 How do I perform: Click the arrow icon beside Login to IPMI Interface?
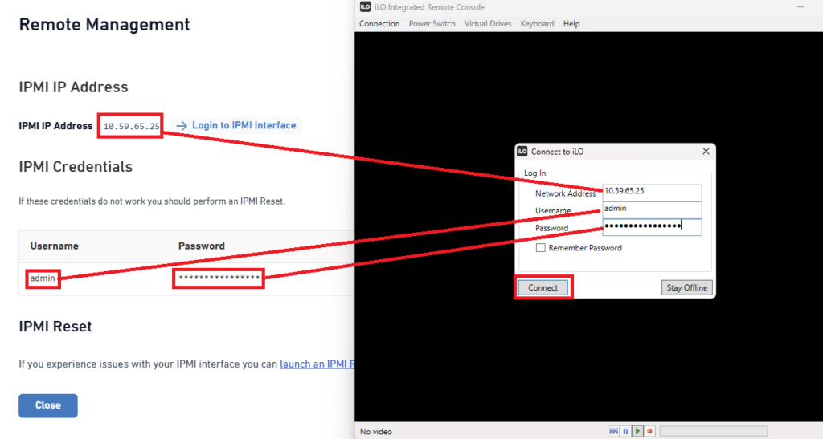coord(182,126)
